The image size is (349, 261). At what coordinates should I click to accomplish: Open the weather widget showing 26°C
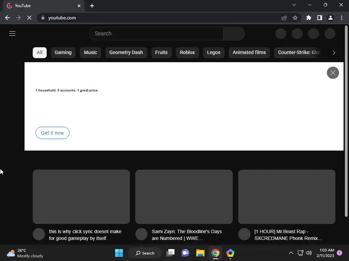(x=25, y=253)
